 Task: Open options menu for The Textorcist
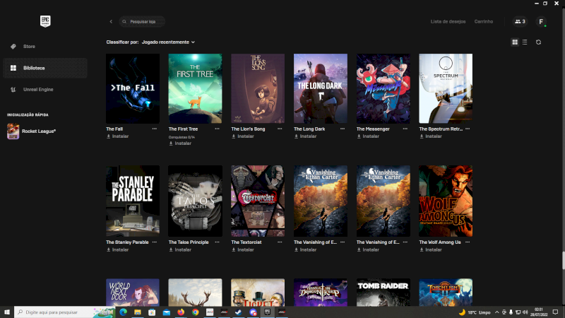pos(280,242)
